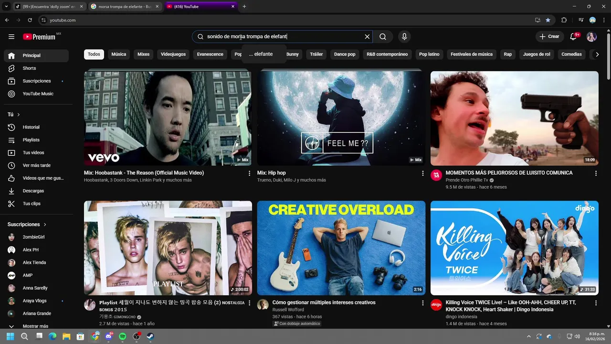
Task: Open Spotify from the taskbar
Action: (x=122, y=336)
